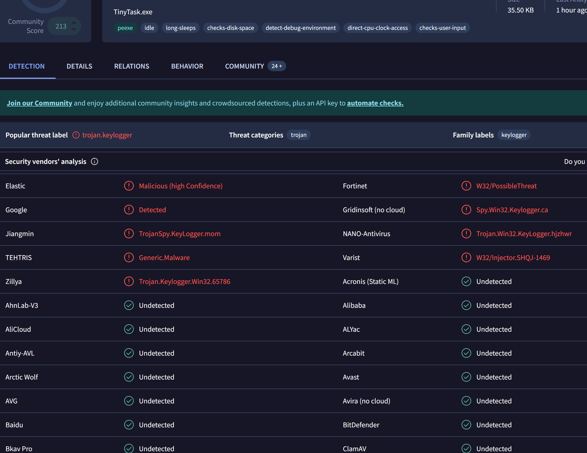Click the detect-debug-environment tag
587x453 pixels.
301,28
